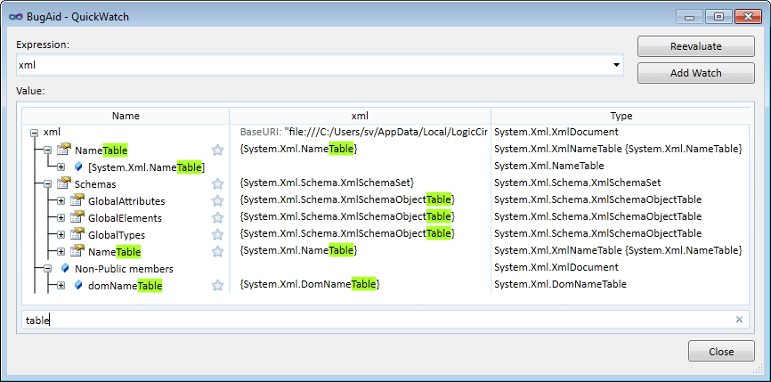Image resolution: width=771 pixels, height=382 pixels.
Task: Click the blue icon beside Non-Public members
Action: point(64,268)
